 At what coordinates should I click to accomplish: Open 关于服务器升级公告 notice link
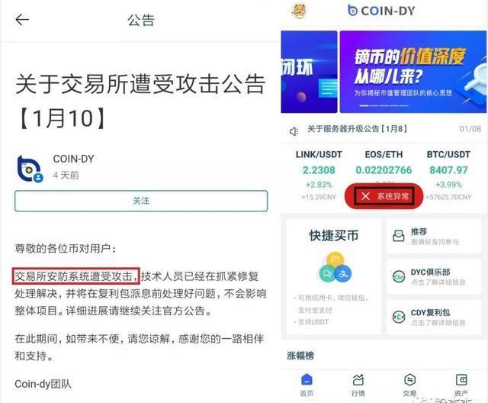click(357, 129)
